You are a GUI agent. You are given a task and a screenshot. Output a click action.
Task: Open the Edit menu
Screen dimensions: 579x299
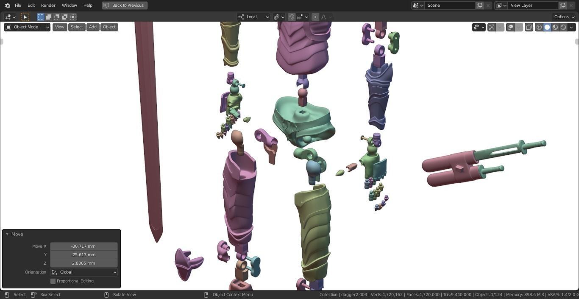(31, 6)
